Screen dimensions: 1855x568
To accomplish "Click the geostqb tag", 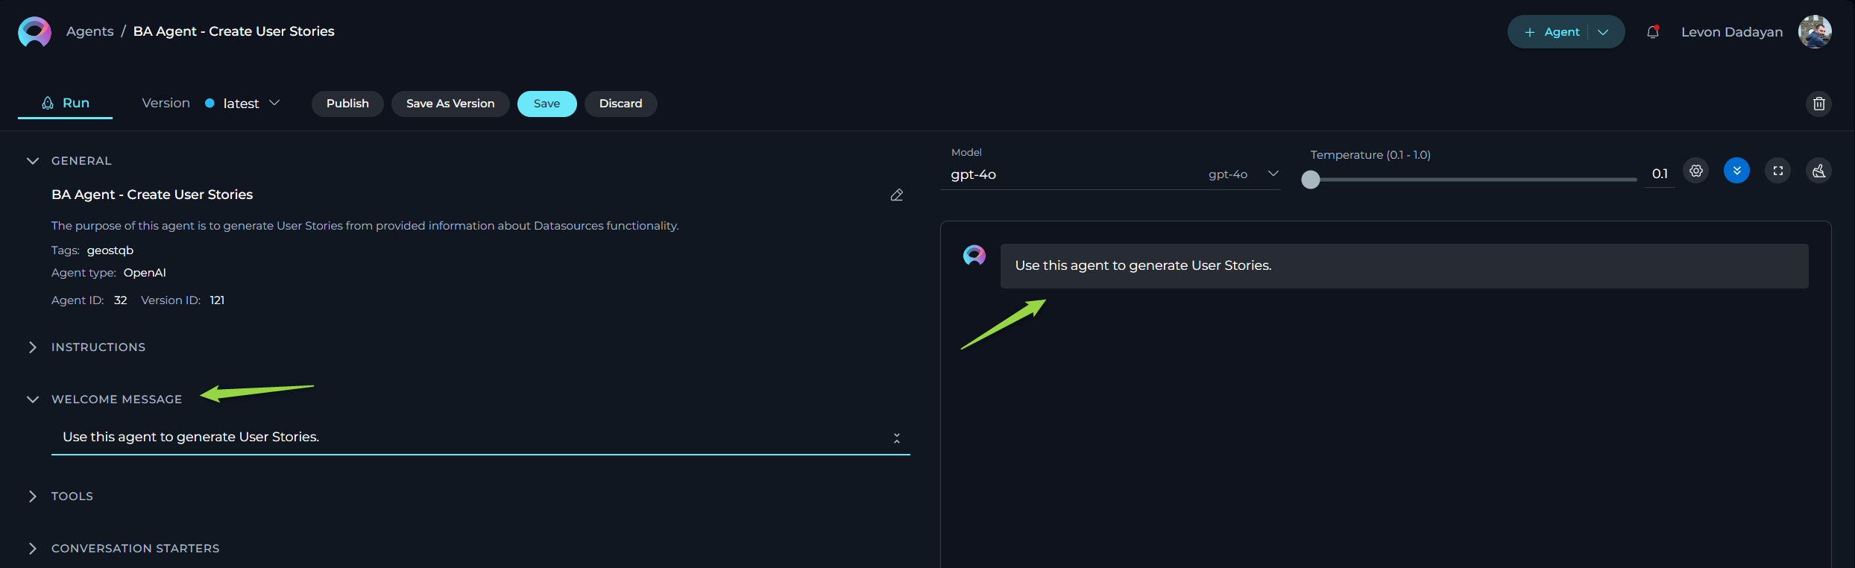I will [110, 250].
